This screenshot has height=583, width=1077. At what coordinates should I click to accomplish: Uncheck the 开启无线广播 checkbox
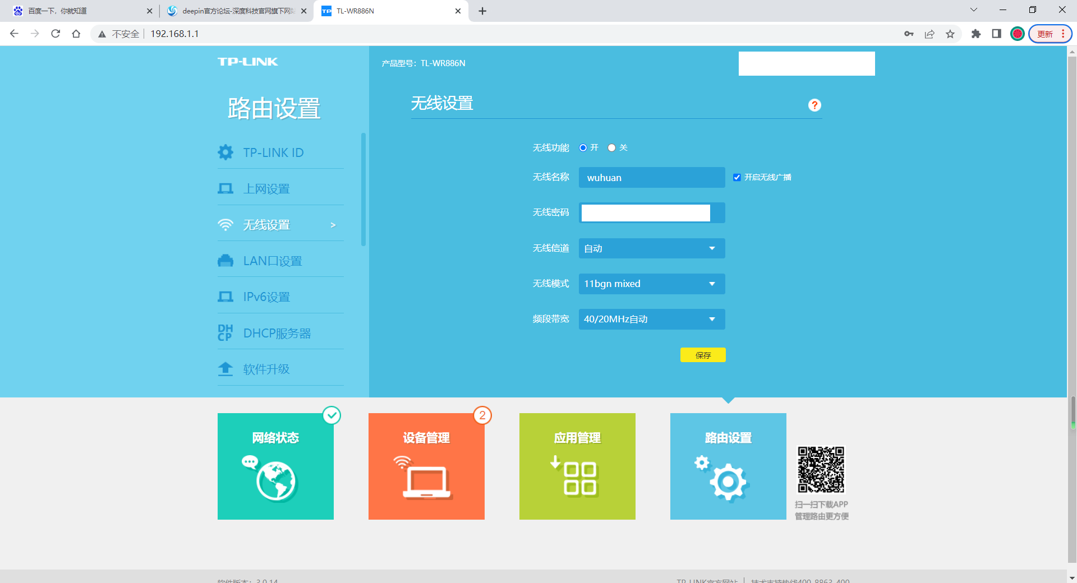[737, 178]
